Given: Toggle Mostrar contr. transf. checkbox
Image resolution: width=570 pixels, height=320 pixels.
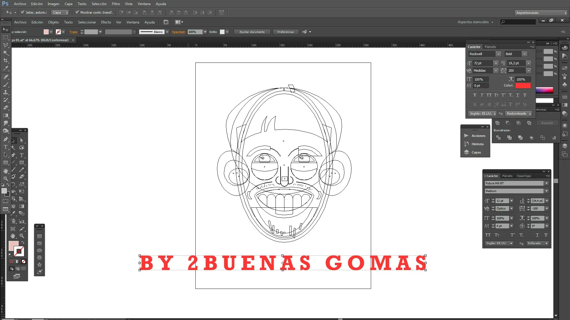Looking at the screenshot, I should pos(77,12).
